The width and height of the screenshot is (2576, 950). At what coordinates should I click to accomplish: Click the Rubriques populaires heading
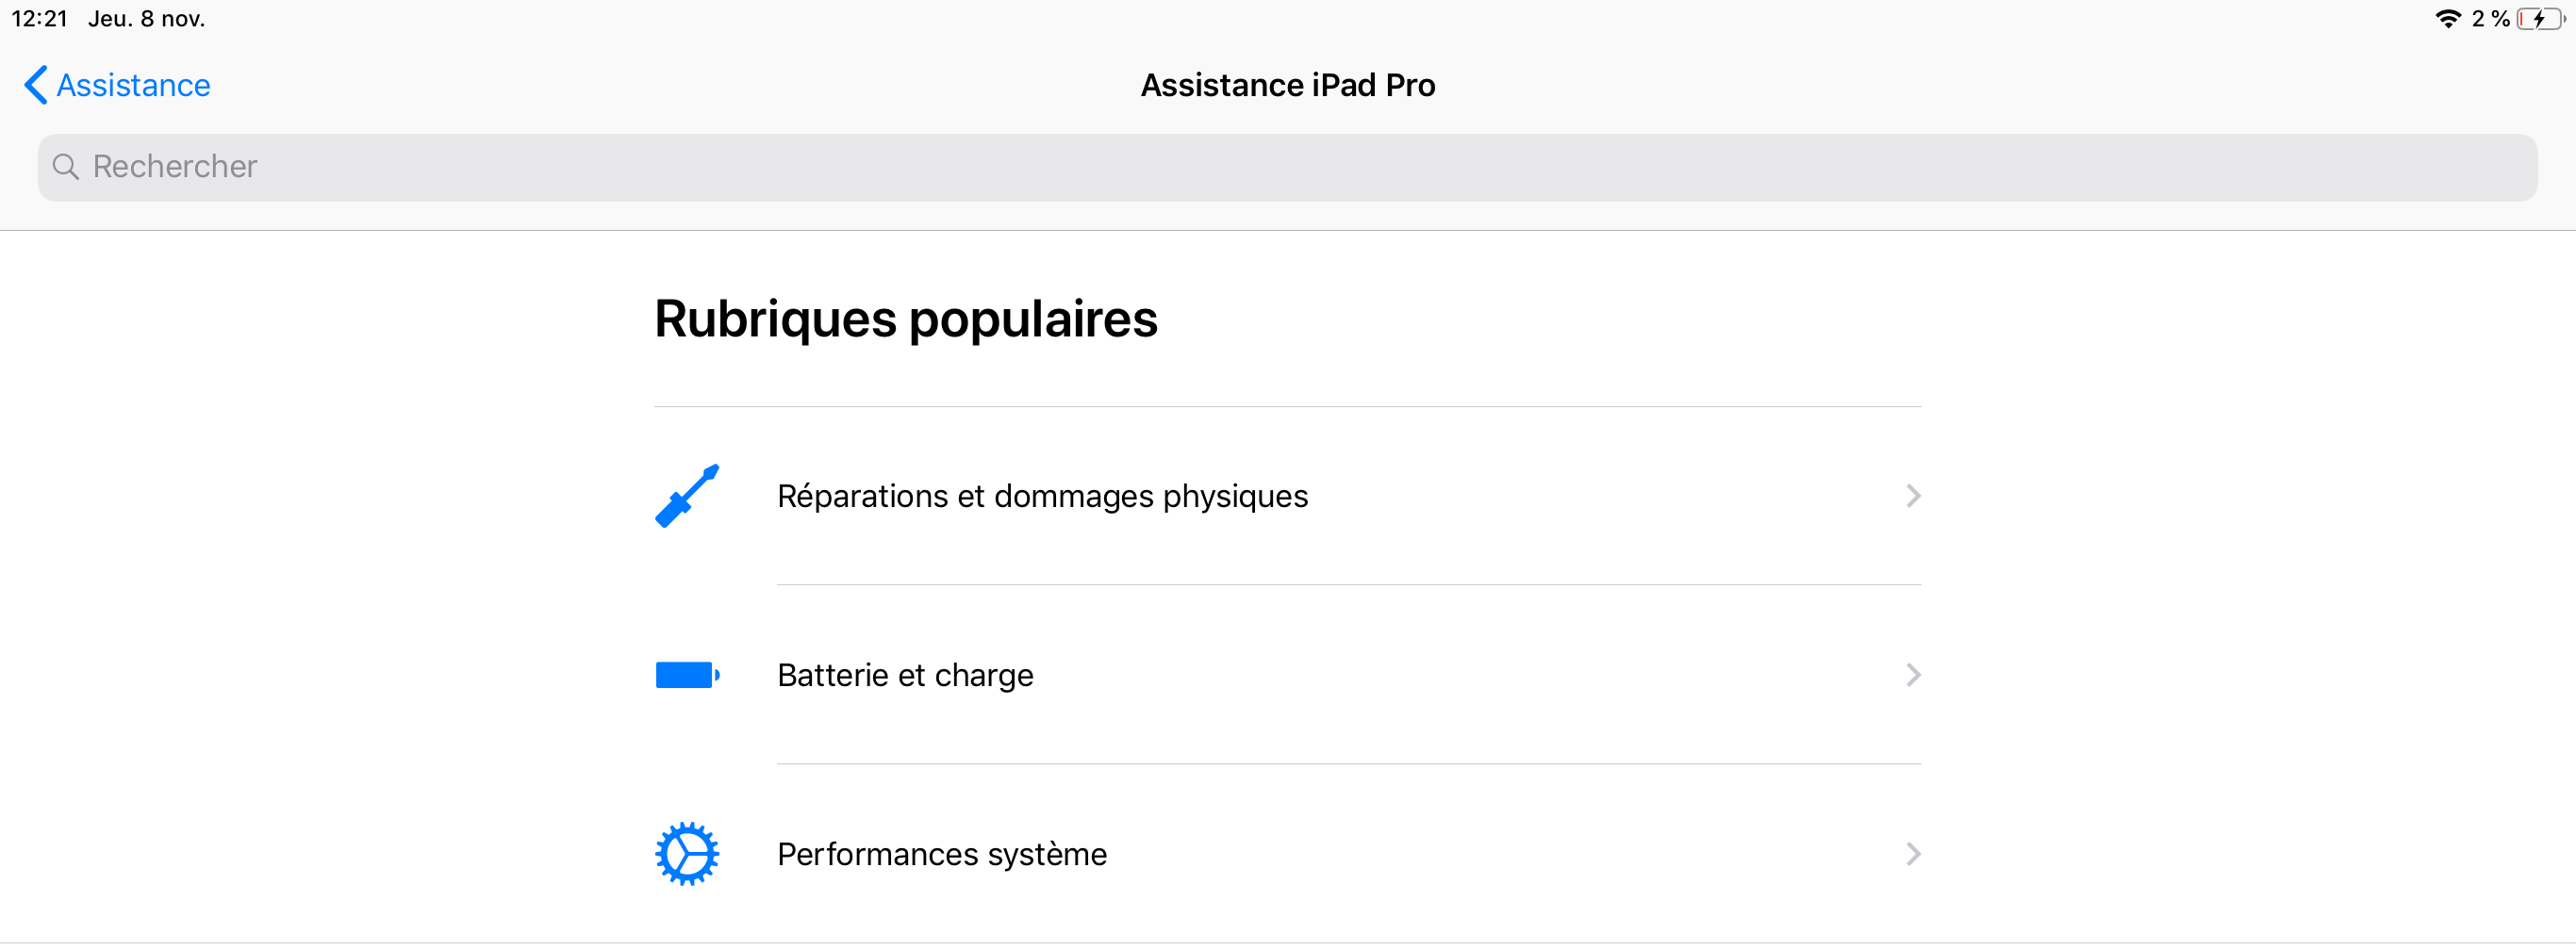(x=905, y=319)
